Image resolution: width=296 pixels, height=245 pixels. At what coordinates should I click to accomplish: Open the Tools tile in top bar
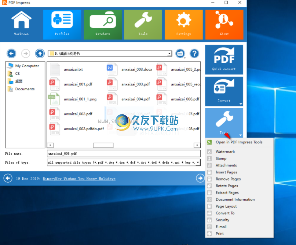tap(143, 25)
